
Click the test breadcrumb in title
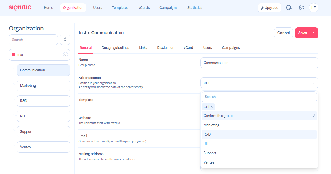[x=83, y=33]
